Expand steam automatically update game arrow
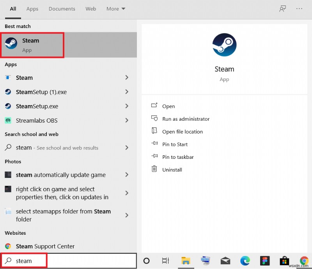This screenshot has width=312, height=269. pos(127,175)
